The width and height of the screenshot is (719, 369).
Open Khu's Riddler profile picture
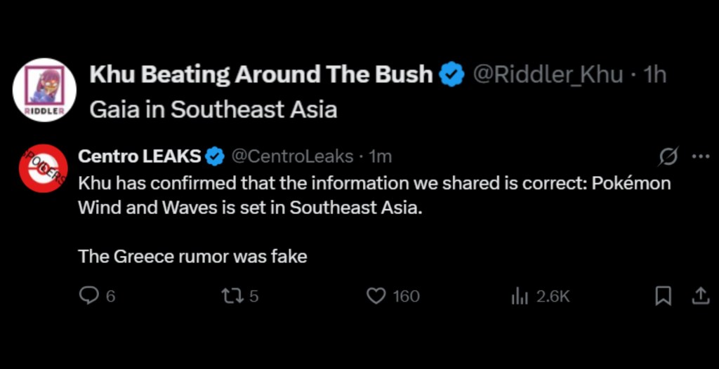point(44,90)
